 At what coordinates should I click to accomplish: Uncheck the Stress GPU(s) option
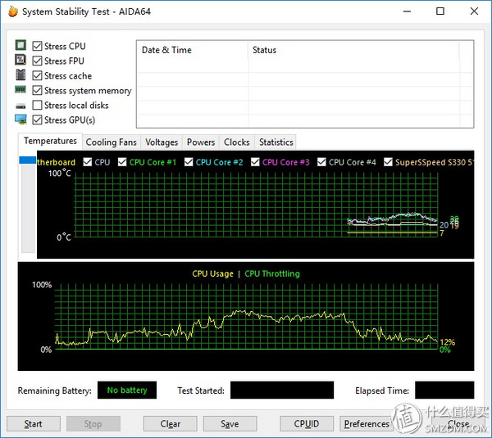tap(38, 120)
